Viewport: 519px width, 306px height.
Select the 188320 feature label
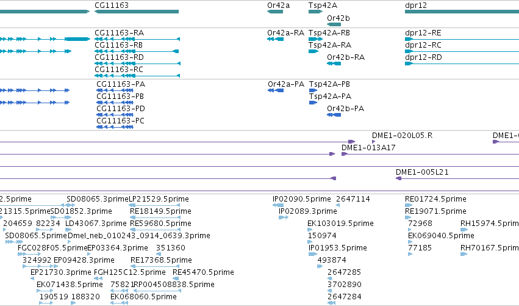(x=85, y=297)
